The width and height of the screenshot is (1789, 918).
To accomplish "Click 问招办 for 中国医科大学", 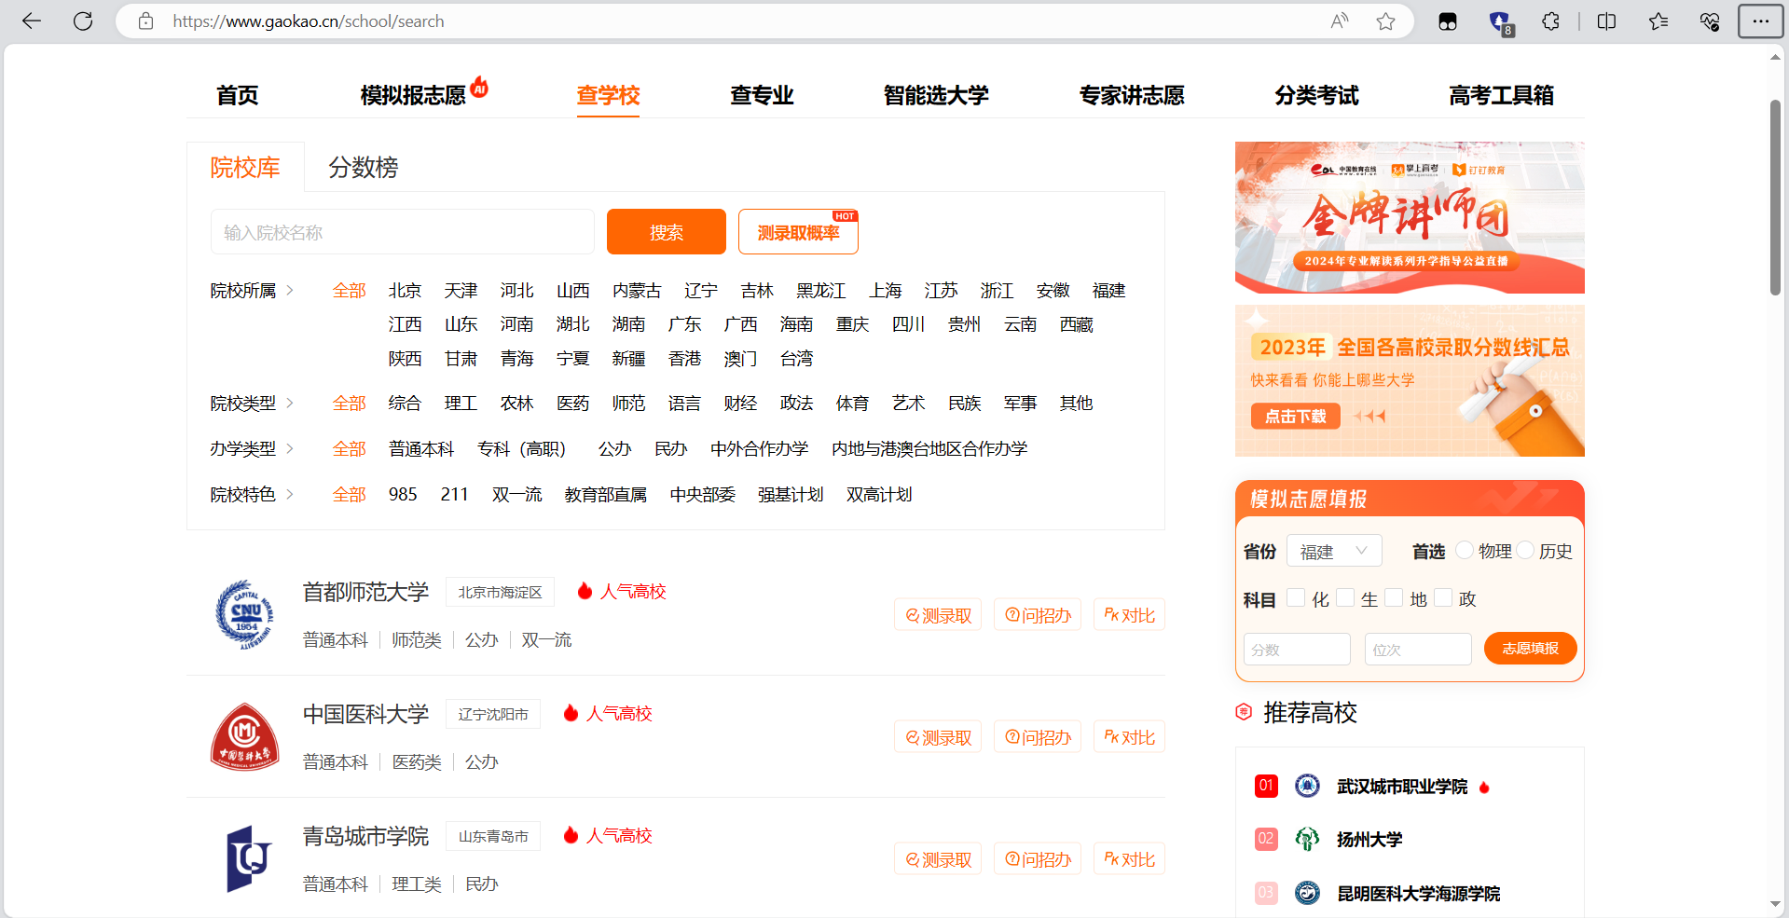I will (1038, 737).
